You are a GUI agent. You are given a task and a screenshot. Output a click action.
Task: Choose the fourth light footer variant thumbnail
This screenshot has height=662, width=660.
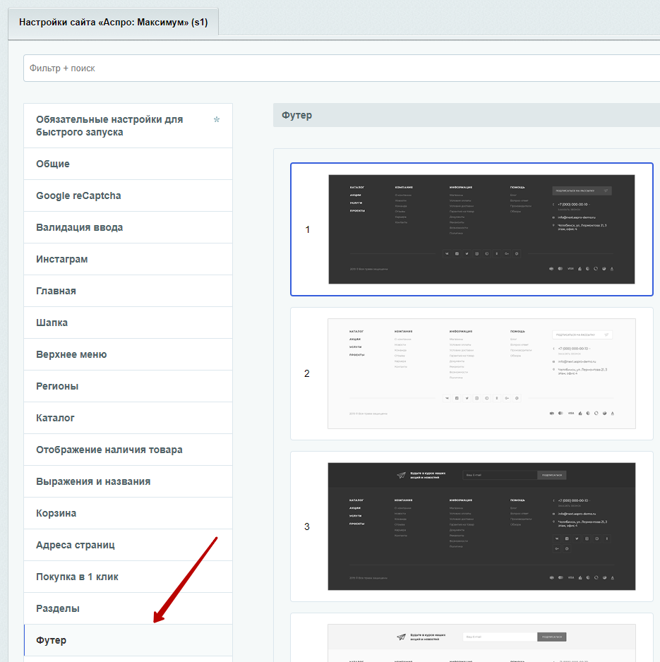pos(481,643)
